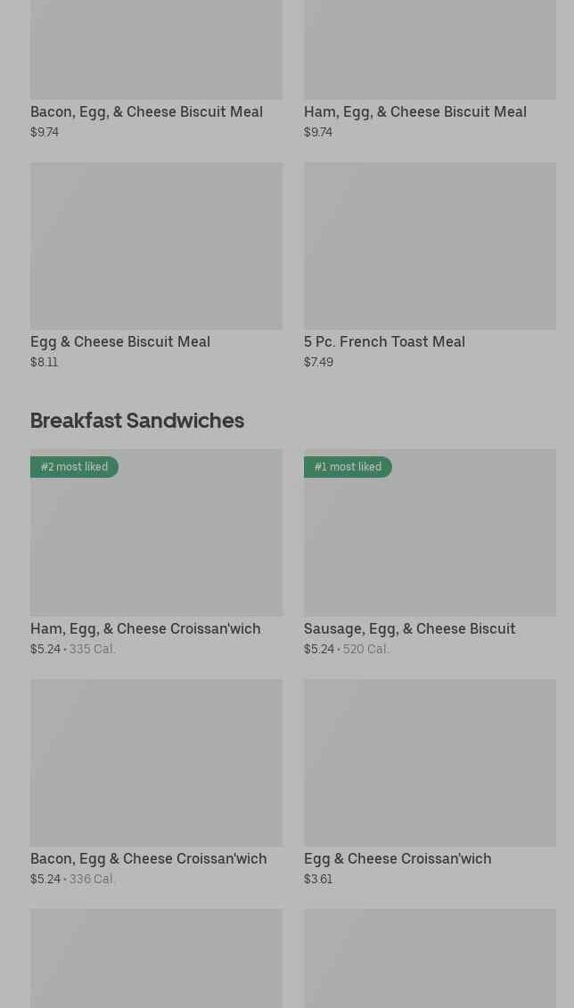The height and width of the screenshot is (1008, 574).
Task: Open the Ham, Egg, & Cheese Croissan'wich photo
Action: pyautogui.click(x=156, y=544)
